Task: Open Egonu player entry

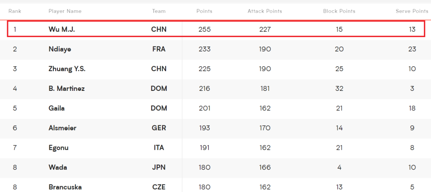Action: [58, 148]
